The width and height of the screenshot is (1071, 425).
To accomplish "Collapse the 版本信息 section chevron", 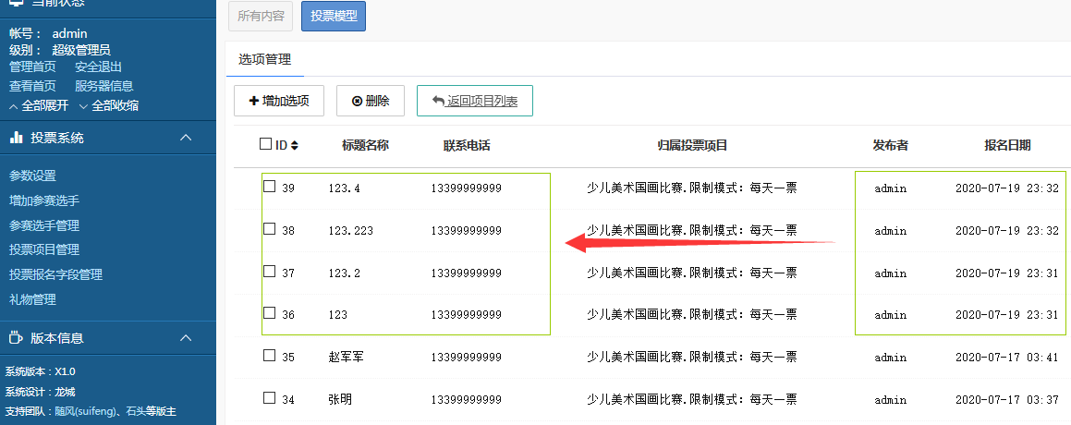I will [186, 338].
